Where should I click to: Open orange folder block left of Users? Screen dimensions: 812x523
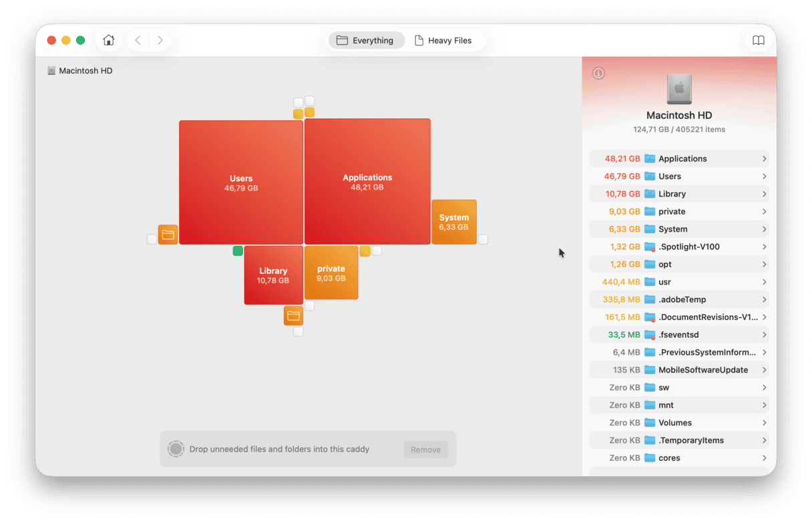tap(168, 234)
